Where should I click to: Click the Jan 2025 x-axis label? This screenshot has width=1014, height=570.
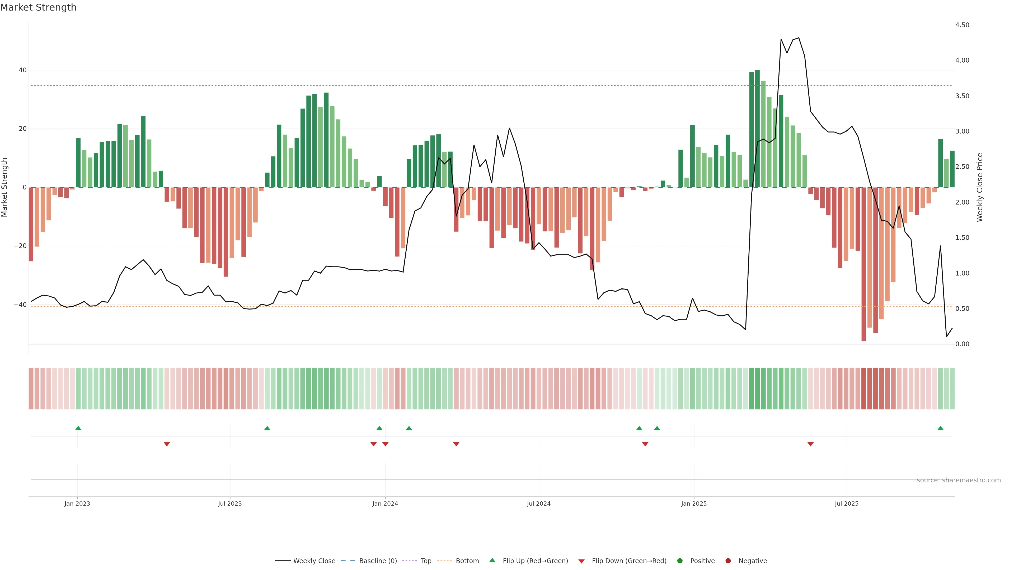click(694, 503)
